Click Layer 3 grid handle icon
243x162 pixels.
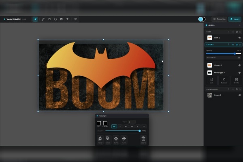point(232,45)
